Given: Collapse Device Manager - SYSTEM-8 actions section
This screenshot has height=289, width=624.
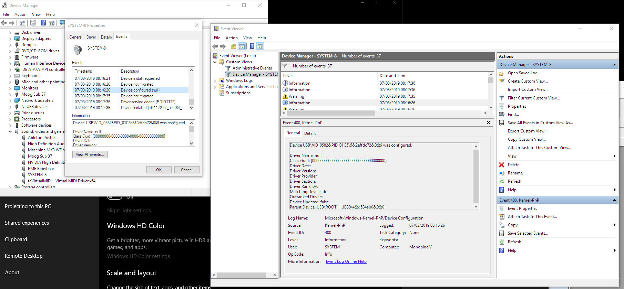Looking at the screenshot, I should pos(614,65).
